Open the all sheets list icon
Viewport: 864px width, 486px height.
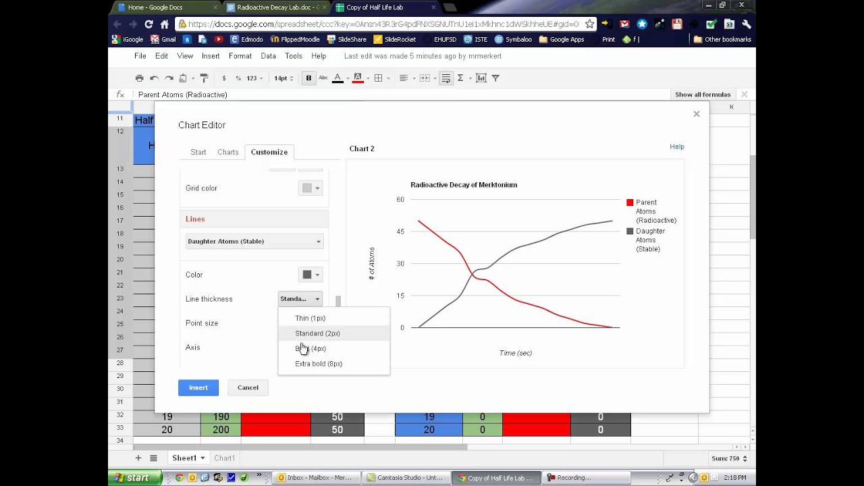[x=153, y=458]
